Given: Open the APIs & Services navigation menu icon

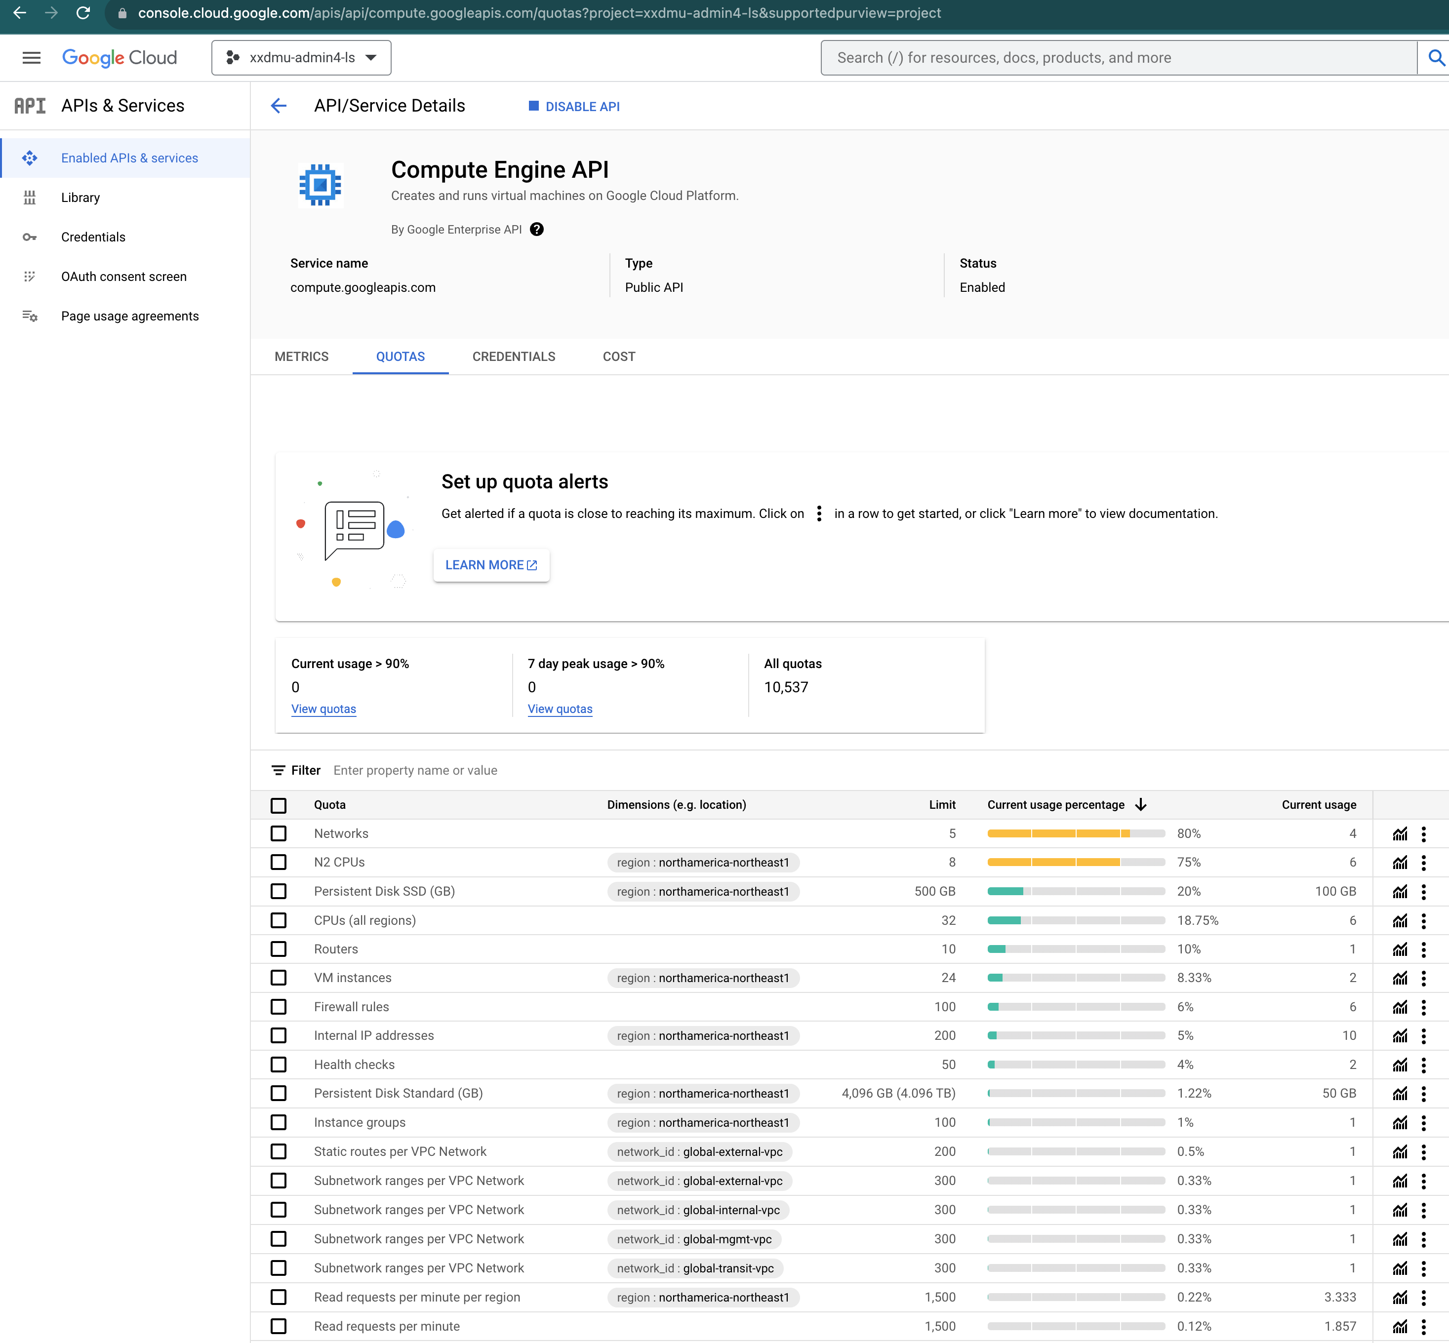Looking at the screenshot, I should pos(30,105).
